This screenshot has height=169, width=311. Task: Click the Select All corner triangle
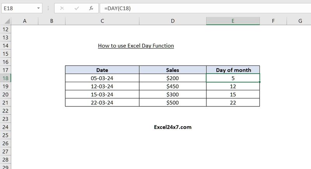click(7, 21)
